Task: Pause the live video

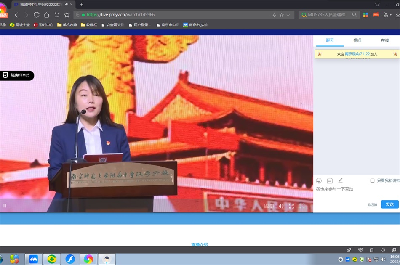Action: [5, 206]
